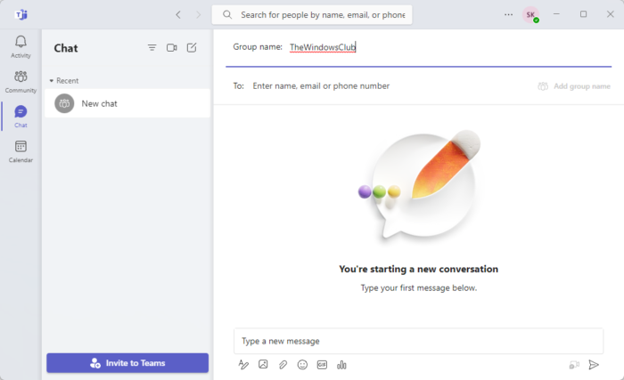
Task: Attach a file with paperclip icon
Action: tap(283, 365)
